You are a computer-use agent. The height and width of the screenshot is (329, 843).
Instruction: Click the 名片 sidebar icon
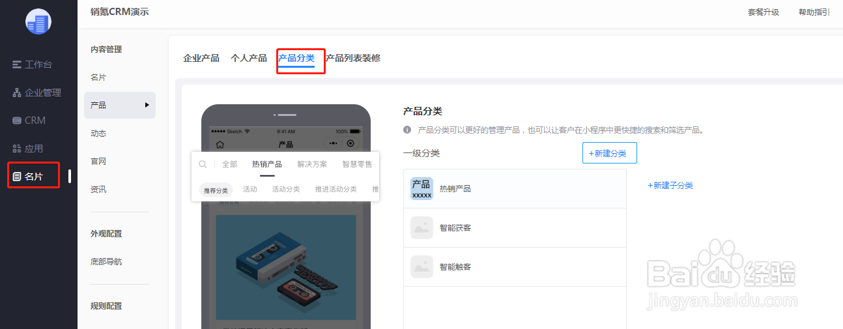[x=17, y=177]
